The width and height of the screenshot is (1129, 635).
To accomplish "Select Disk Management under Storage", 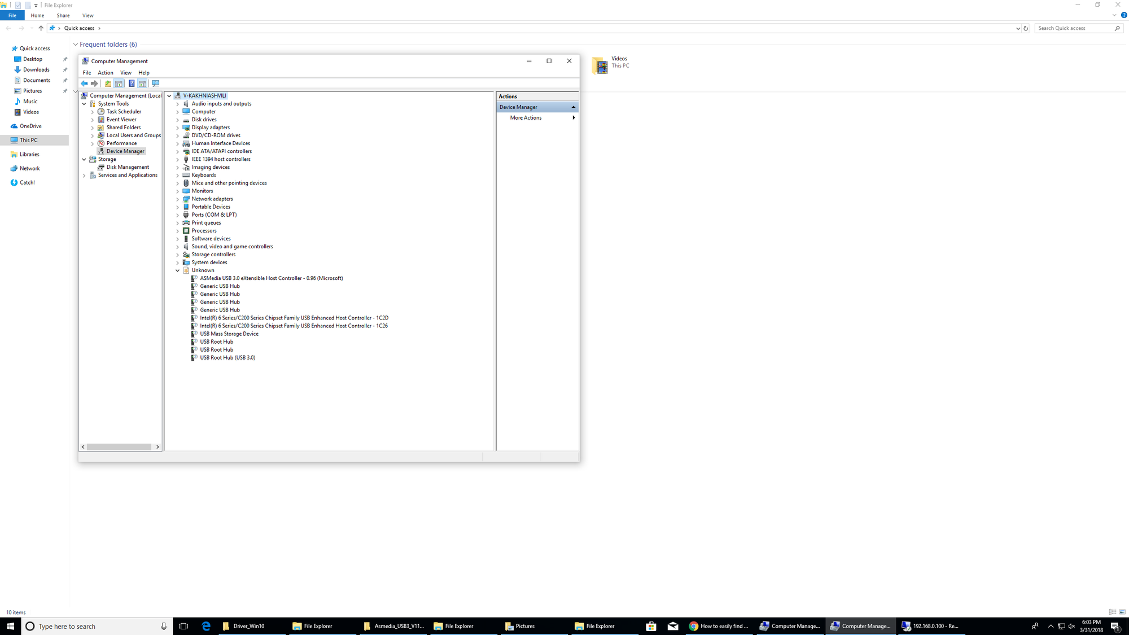I will pos(126,167).
